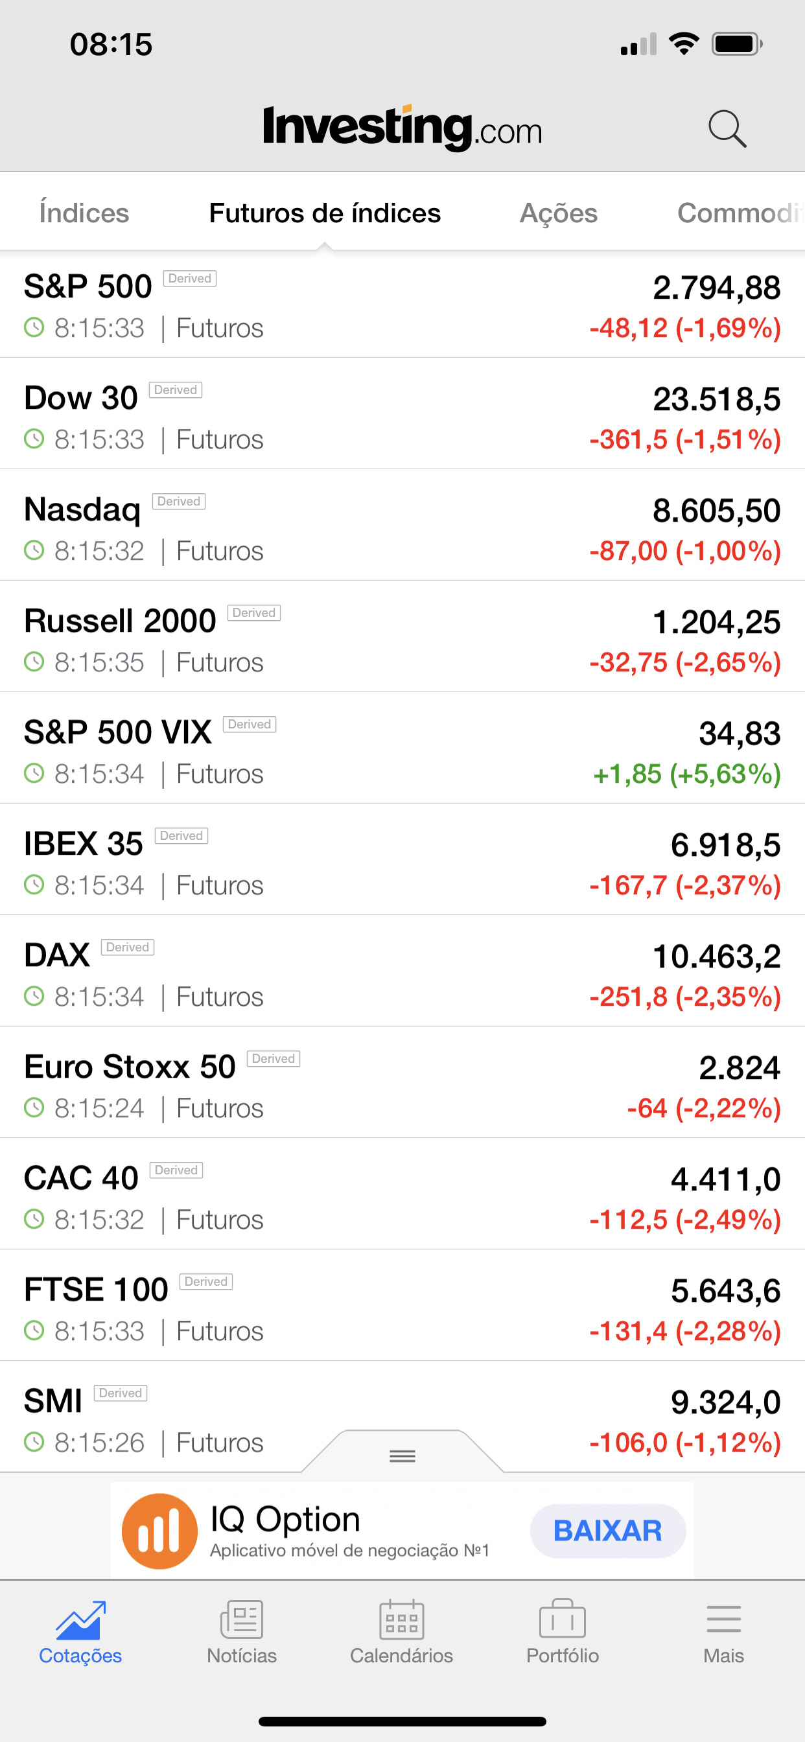805x1742 pixels.
Task: Open the Russell 2000 futures quote
Action: click(x=402, y=636)
